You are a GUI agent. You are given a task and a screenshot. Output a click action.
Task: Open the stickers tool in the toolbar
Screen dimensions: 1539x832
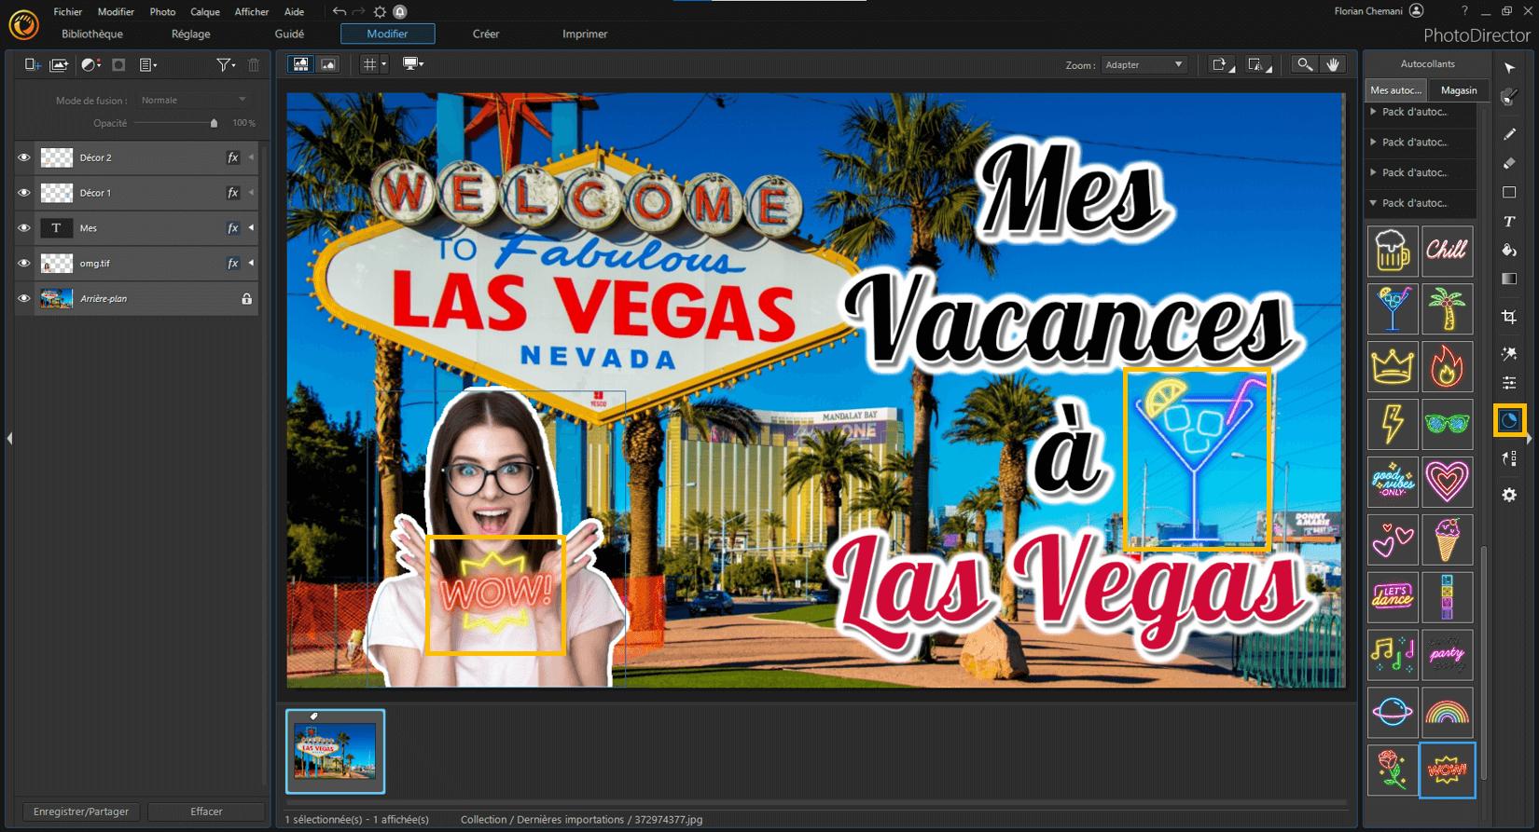1509,420
